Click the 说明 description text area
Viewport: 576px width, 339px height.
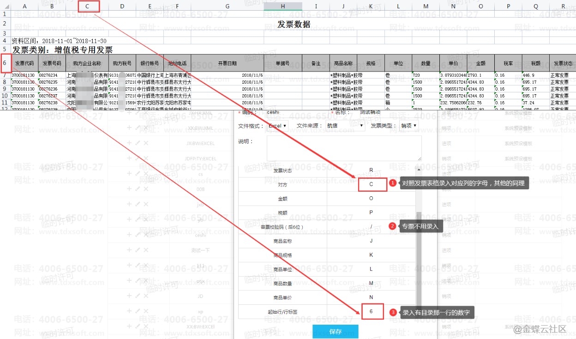(344, 148)
